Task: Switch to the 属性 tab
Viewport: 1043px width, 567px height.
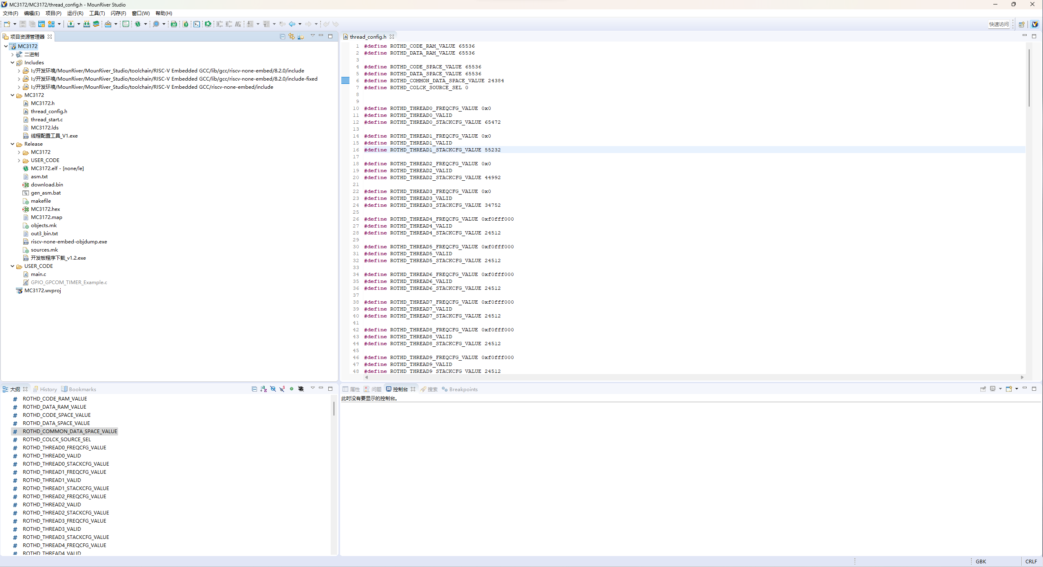Action: [x=351, y=389]
